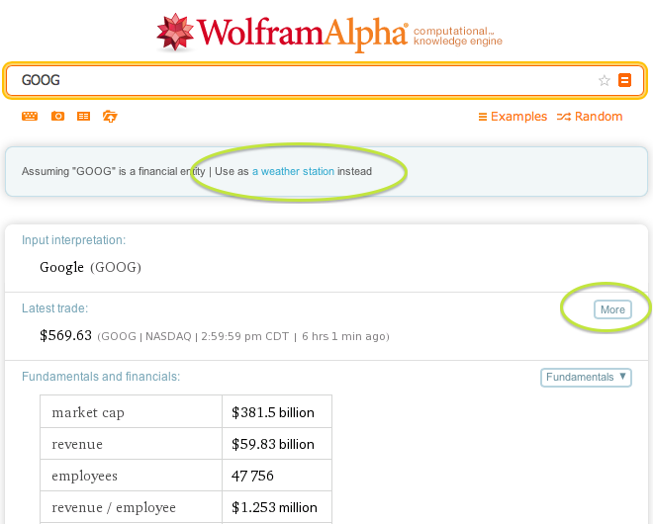Click the $569.63 trade price
Image resolution: width=653 pixels, height=524 pixels.
[66, 335]
